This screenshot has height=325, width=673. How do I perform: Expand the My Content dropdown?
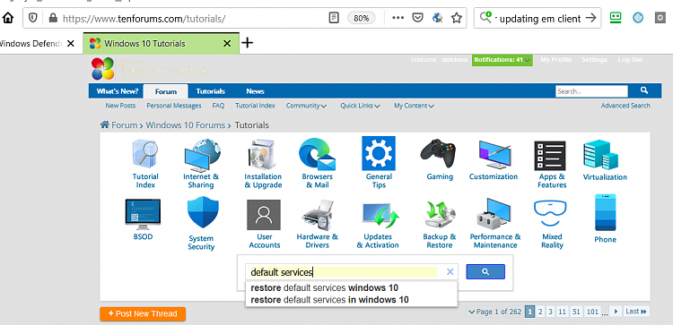pyautogui.click(x=414, y=106)
